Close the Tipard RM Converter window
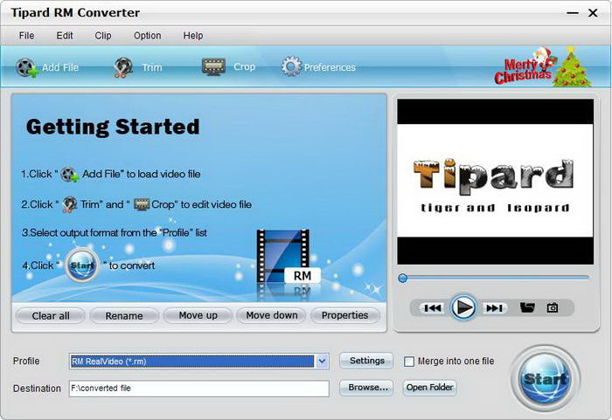This screenshot has width=612, height=420. 593,13
